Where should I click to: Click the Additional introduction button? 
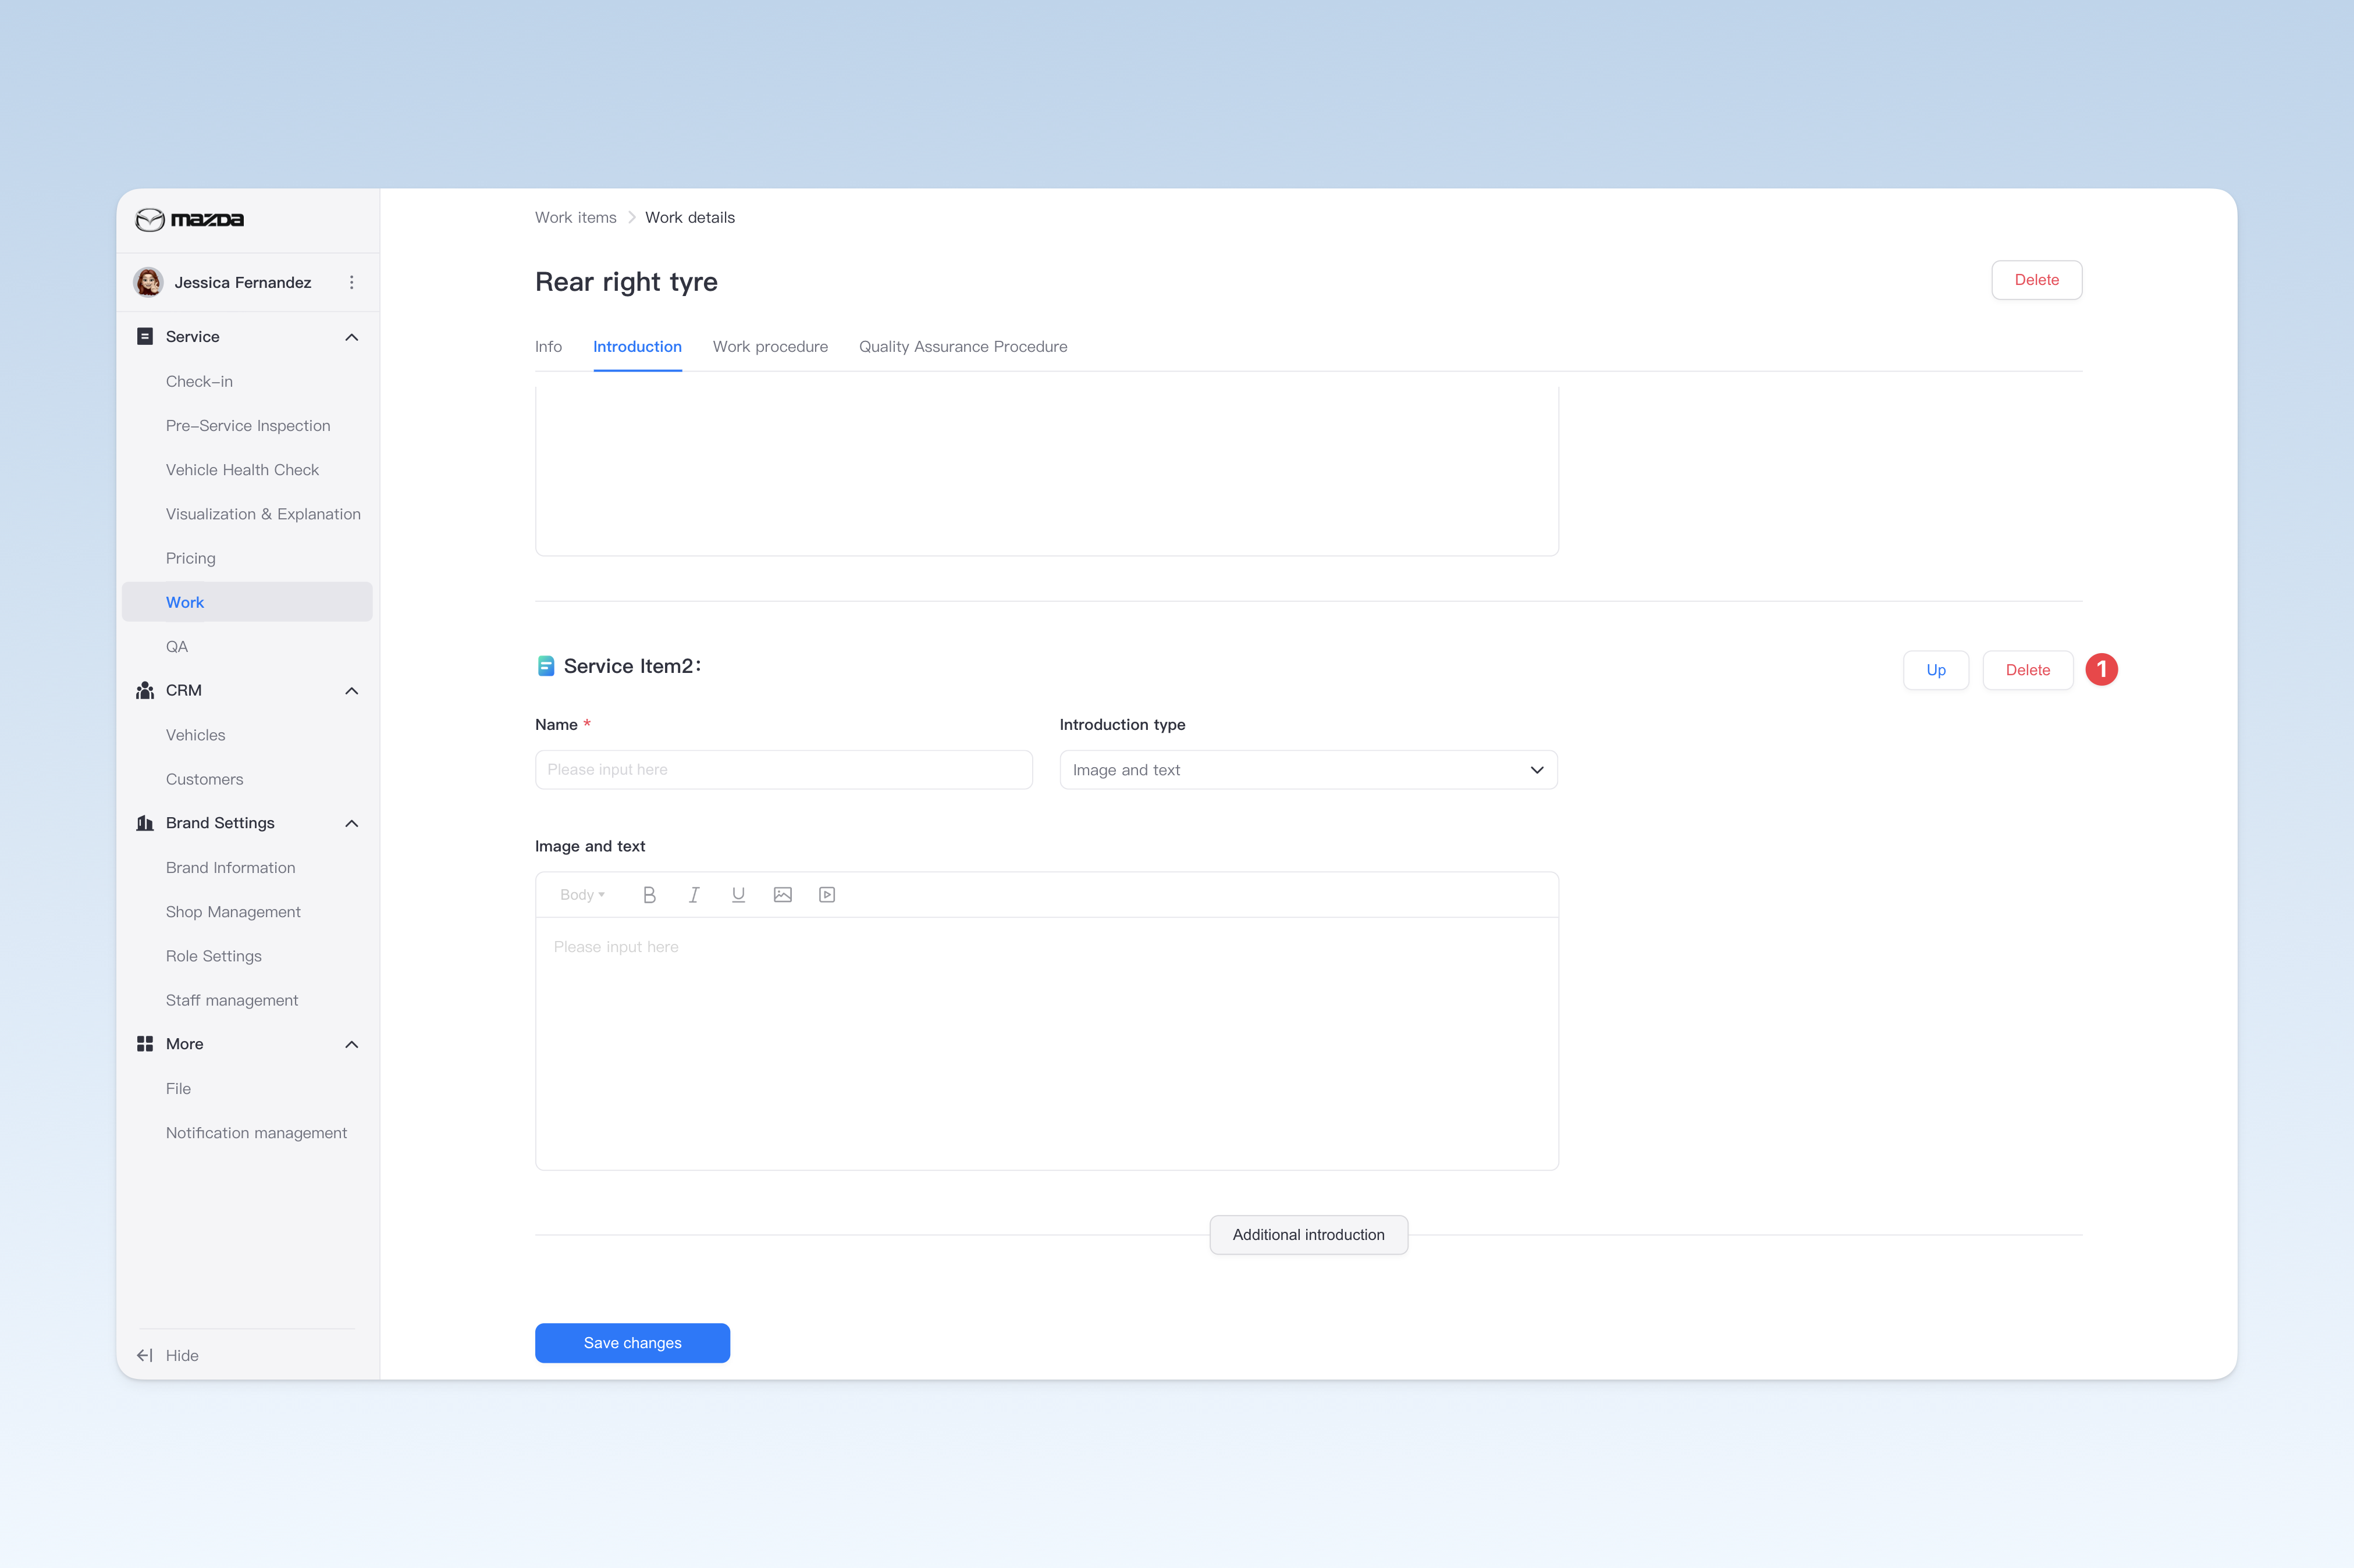[1308, 1235]
